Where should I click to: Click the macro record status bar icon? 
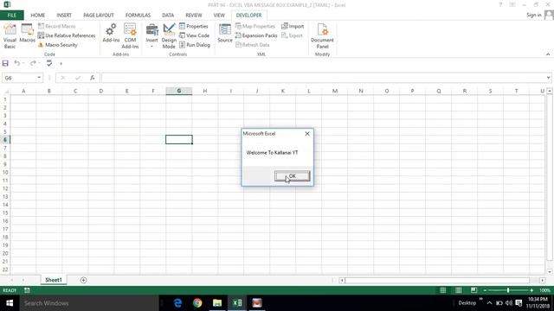(x=27, y=290)
